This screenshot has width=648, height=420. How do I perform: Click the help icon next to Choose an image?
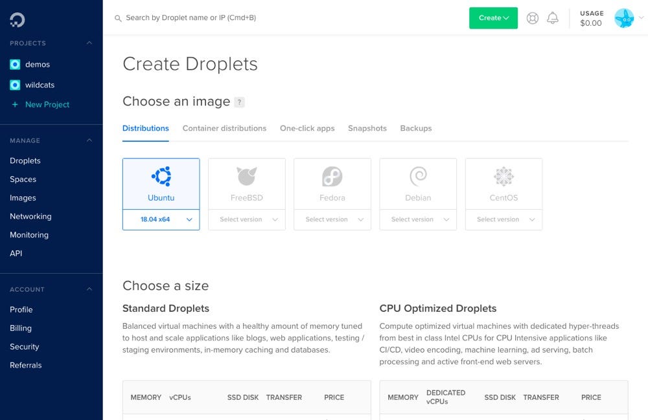pyautogui.click(x=240, y=102)
